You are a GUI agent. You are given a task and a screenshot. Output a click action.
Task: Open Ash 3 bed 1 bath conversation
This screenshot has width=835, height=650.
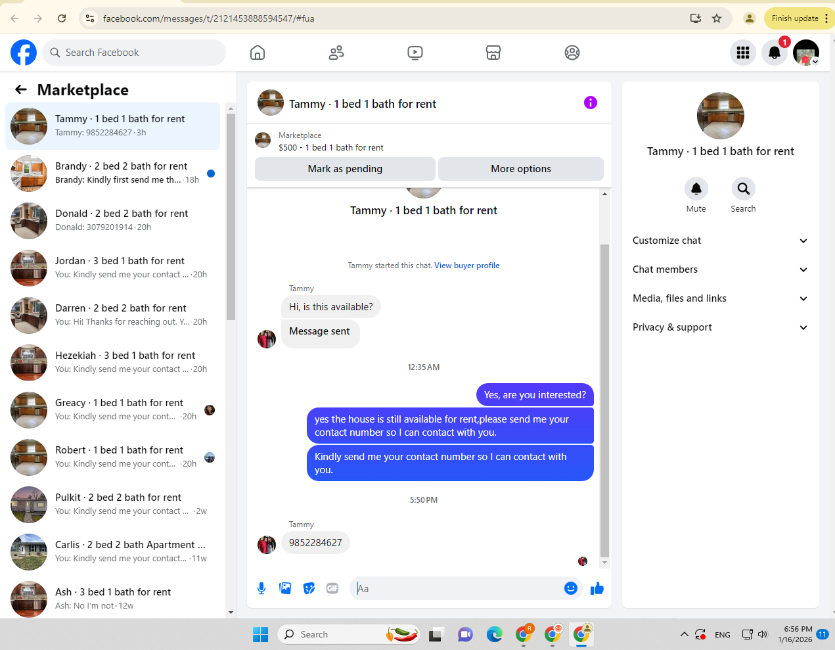point(113,598)
